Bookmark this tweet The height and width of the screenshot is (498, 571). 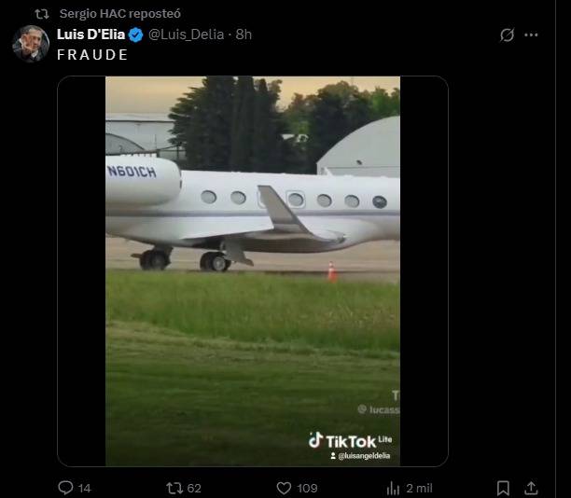503,488
